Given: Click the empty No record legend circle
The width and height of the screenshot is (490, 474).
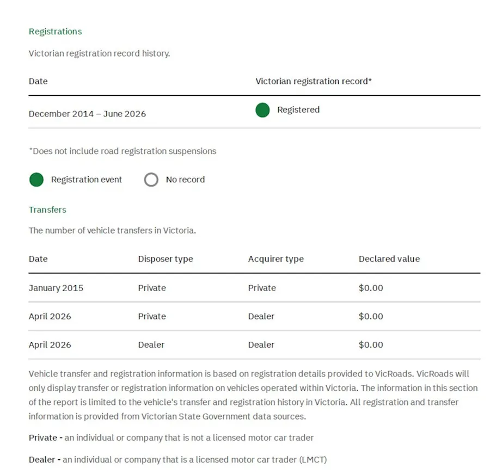Looking at the screenshot, I should click(151, 180).
